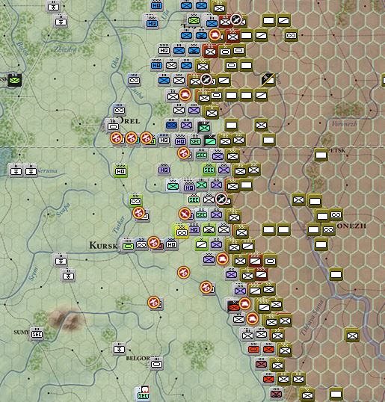385x402 pixels.
Task: Click the Zhizdra river label
Action: (x=65, y=49)
